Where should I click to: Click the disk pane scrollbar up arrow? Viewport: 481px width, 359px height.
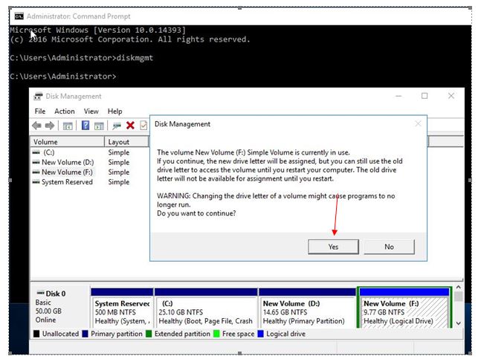[458, 288]
